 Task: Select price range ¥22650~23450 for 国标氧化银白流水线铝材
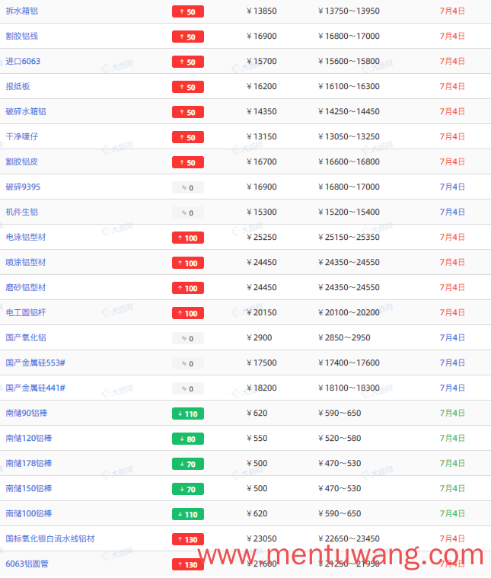pos(349,538)
